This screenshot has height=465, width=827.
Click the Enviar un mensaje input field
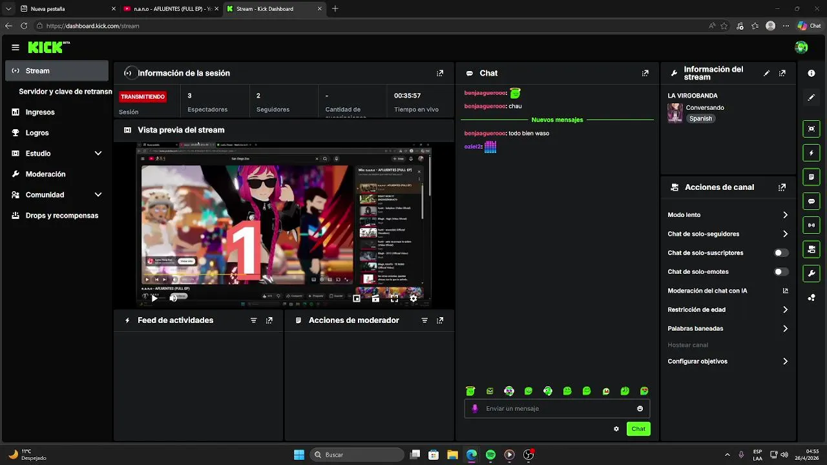(557, 408)
